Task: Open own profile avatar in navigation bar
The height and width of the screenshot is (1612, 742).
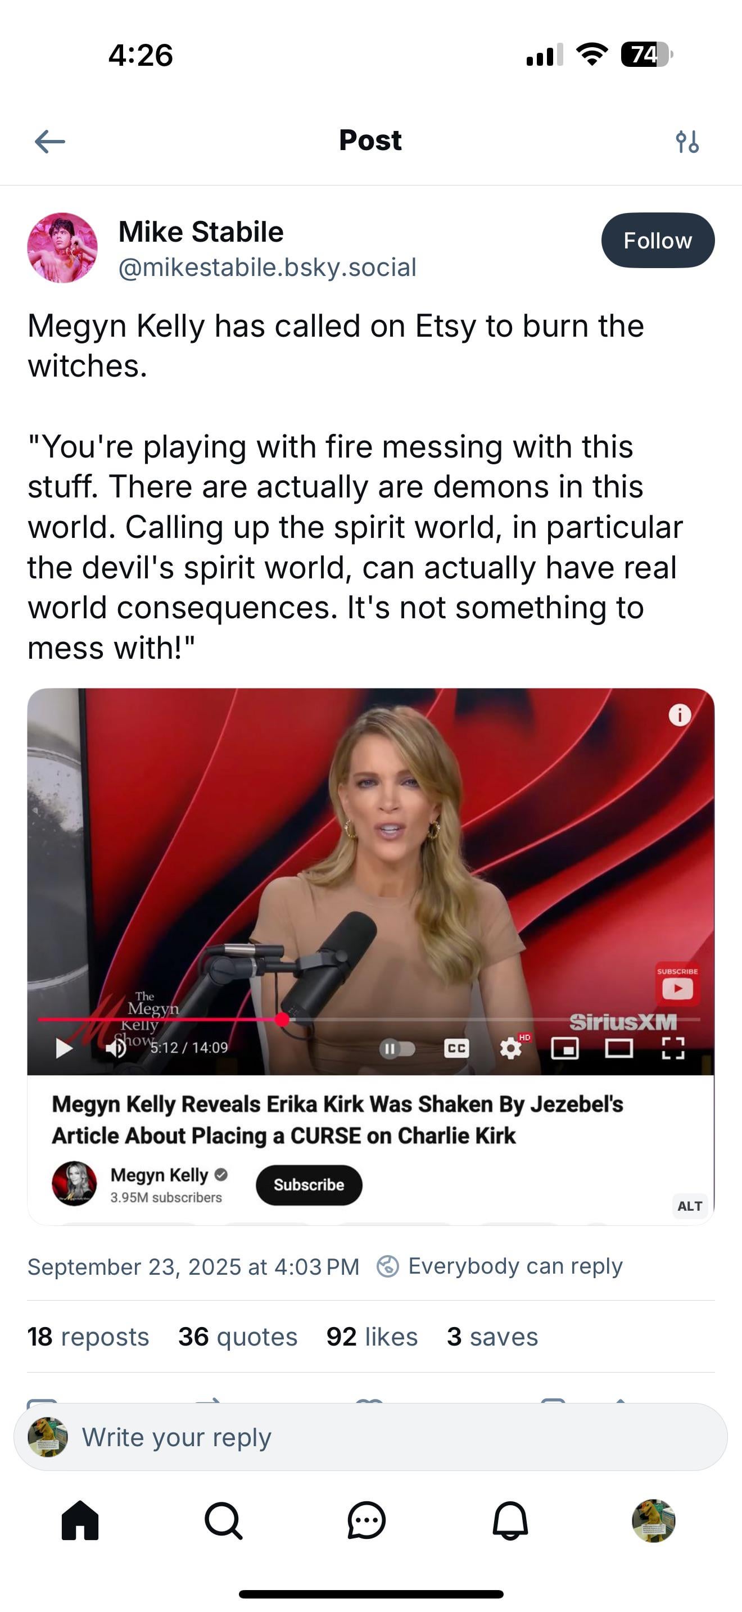Action: tap(653, 1520)
